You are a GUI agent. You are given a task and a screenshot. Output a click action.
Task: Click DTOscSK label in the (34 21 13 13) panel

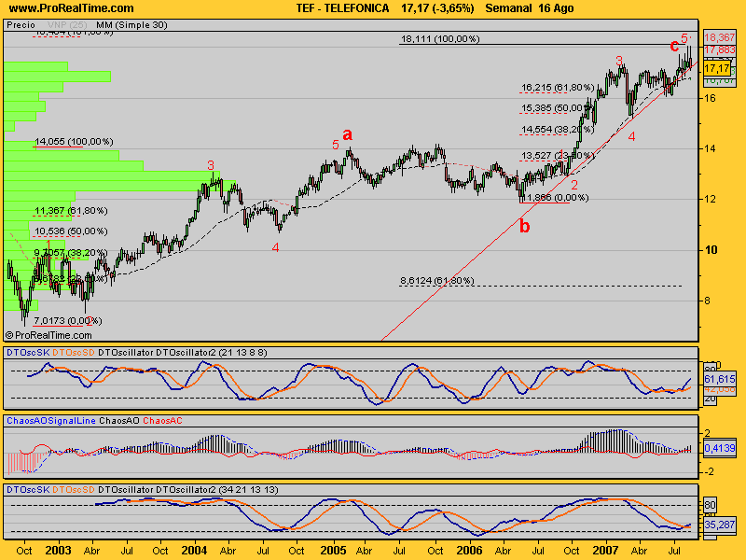[x=28, y=489]
